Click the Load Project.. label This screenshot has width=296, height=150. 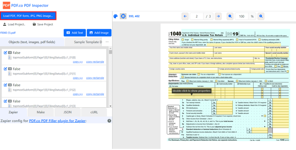coord(17,24)
